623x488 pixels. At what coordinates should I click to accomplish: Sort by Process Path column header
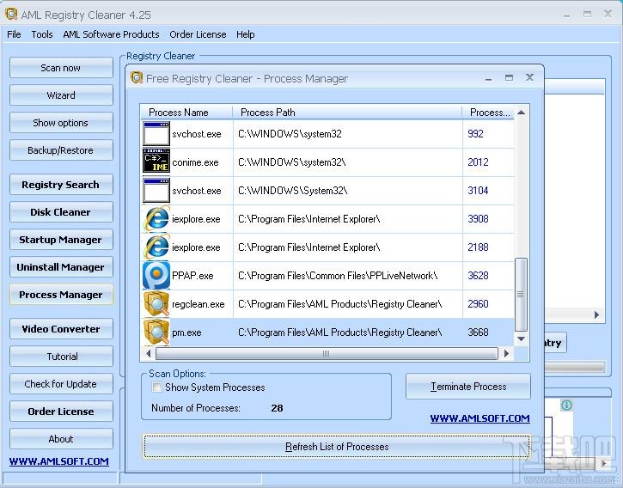tap(348, 113)
